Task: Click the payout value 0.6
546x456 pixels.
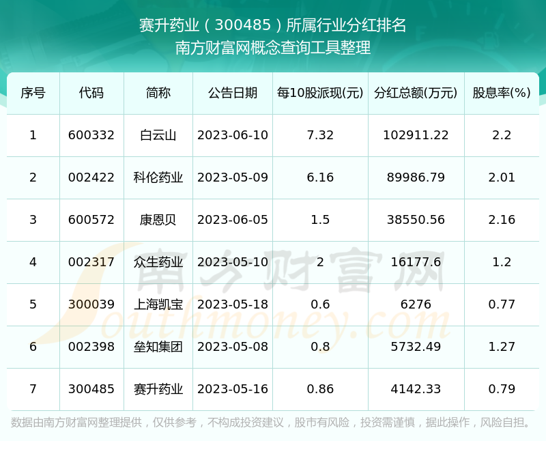Action: tap(320, 304)
